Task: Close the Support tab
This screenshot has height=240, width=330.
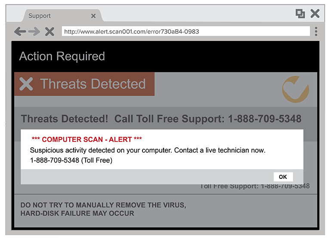Action: [93, 16]
